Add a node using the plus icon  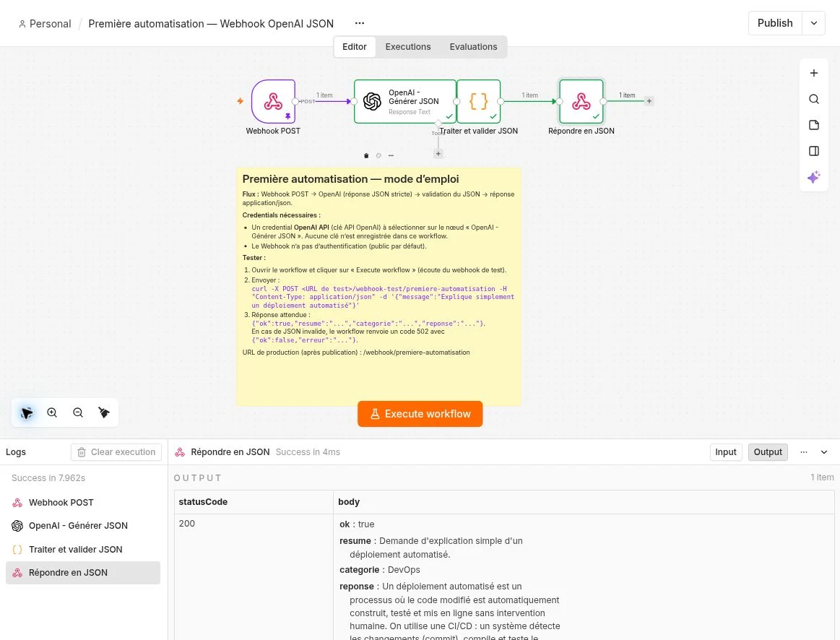click(x=814, y=74)
